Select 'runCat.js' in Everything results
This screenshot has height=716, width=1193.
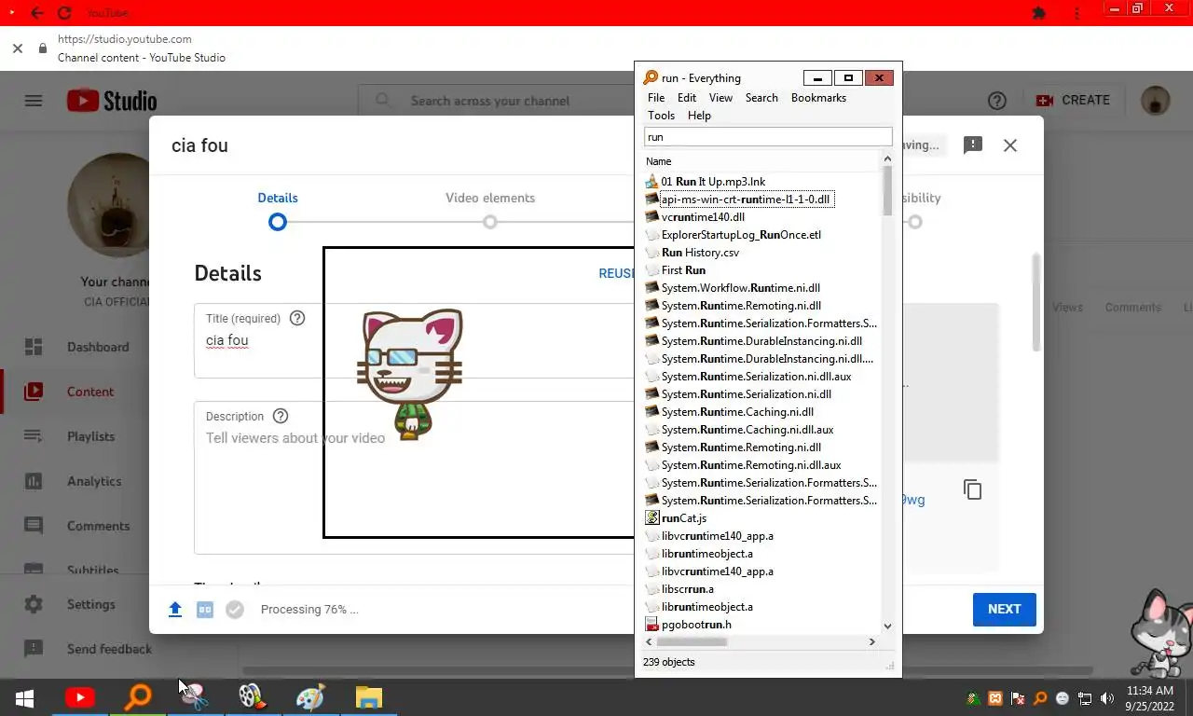[x=683, y=518]
